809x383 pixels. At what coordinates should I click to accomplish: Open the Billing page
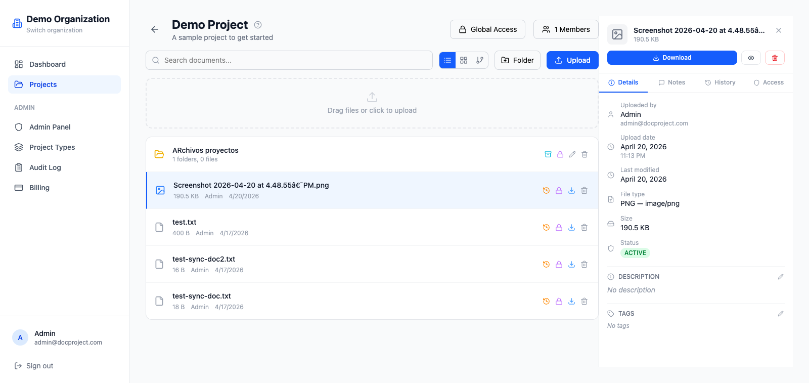(x=64, y=188)
